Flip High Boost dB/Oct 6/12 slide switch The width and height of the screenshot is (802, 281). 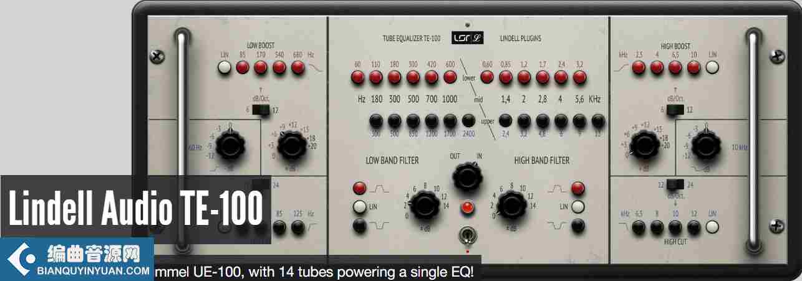point(675,110)
